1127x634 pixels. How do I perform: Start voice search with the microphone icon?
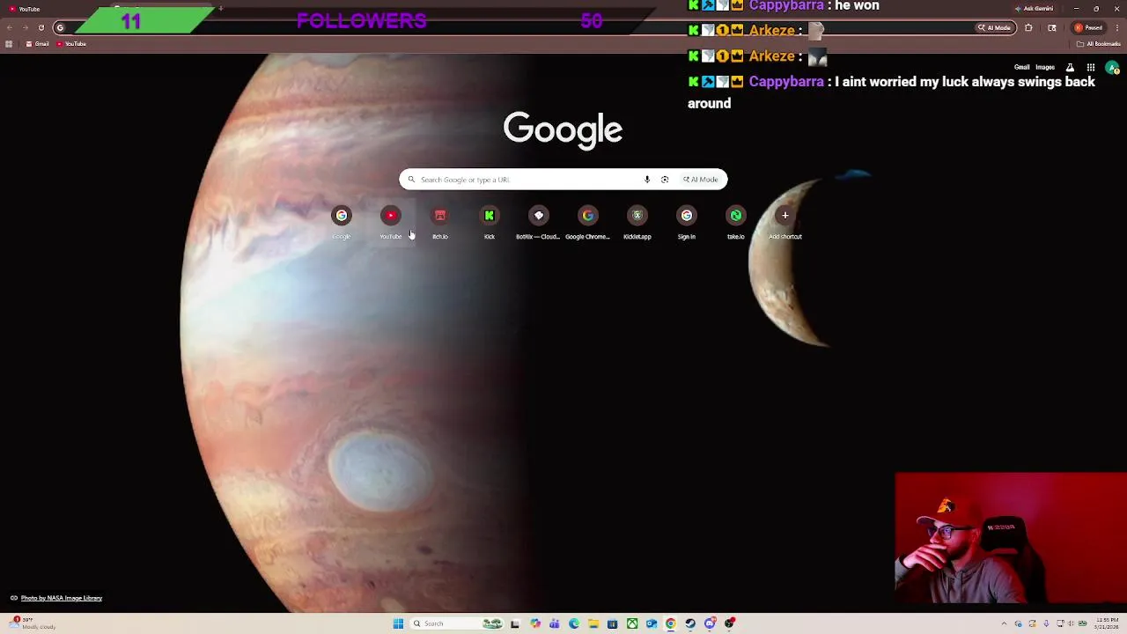coord(647,180)
